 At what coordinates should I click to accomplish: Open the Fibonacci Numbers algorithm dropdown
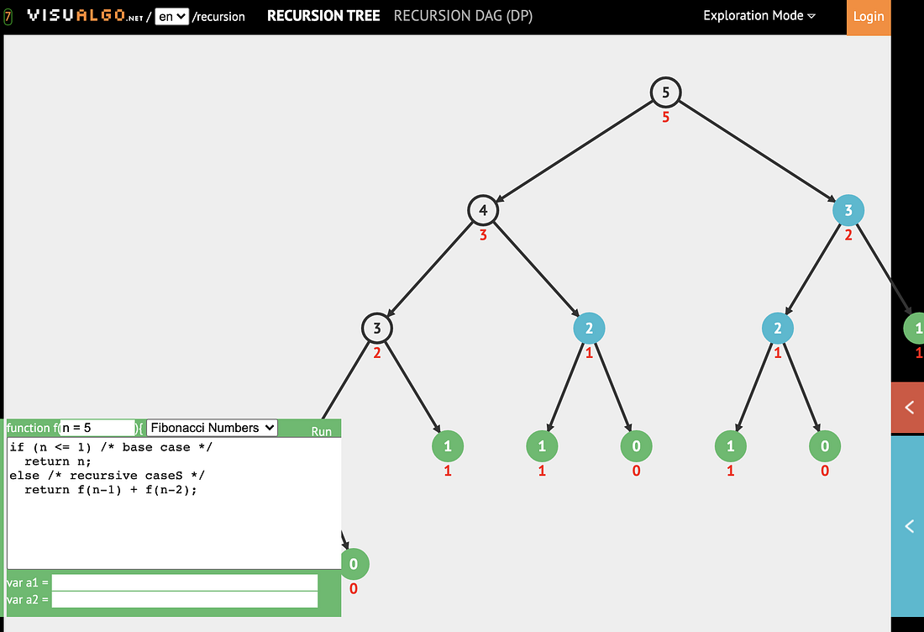point(211,428)
